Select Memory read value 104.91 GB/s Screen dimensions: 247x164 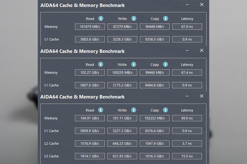[x=90, y=118]
